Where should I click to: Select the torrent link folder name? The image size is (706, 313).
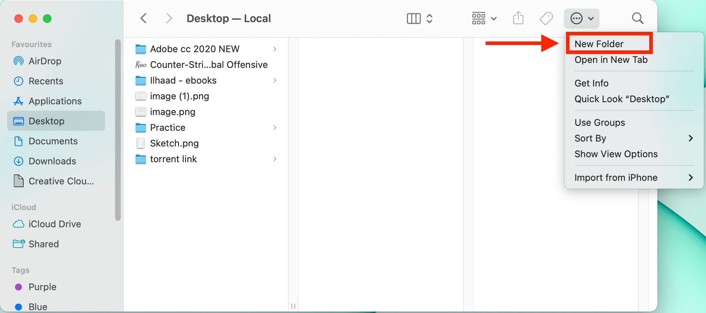(173, 159)
